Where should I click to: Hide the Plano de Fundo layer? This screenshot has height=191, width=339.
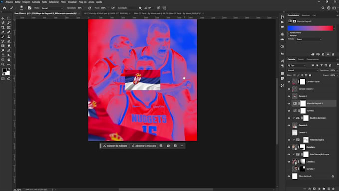(x=289, y=176)
